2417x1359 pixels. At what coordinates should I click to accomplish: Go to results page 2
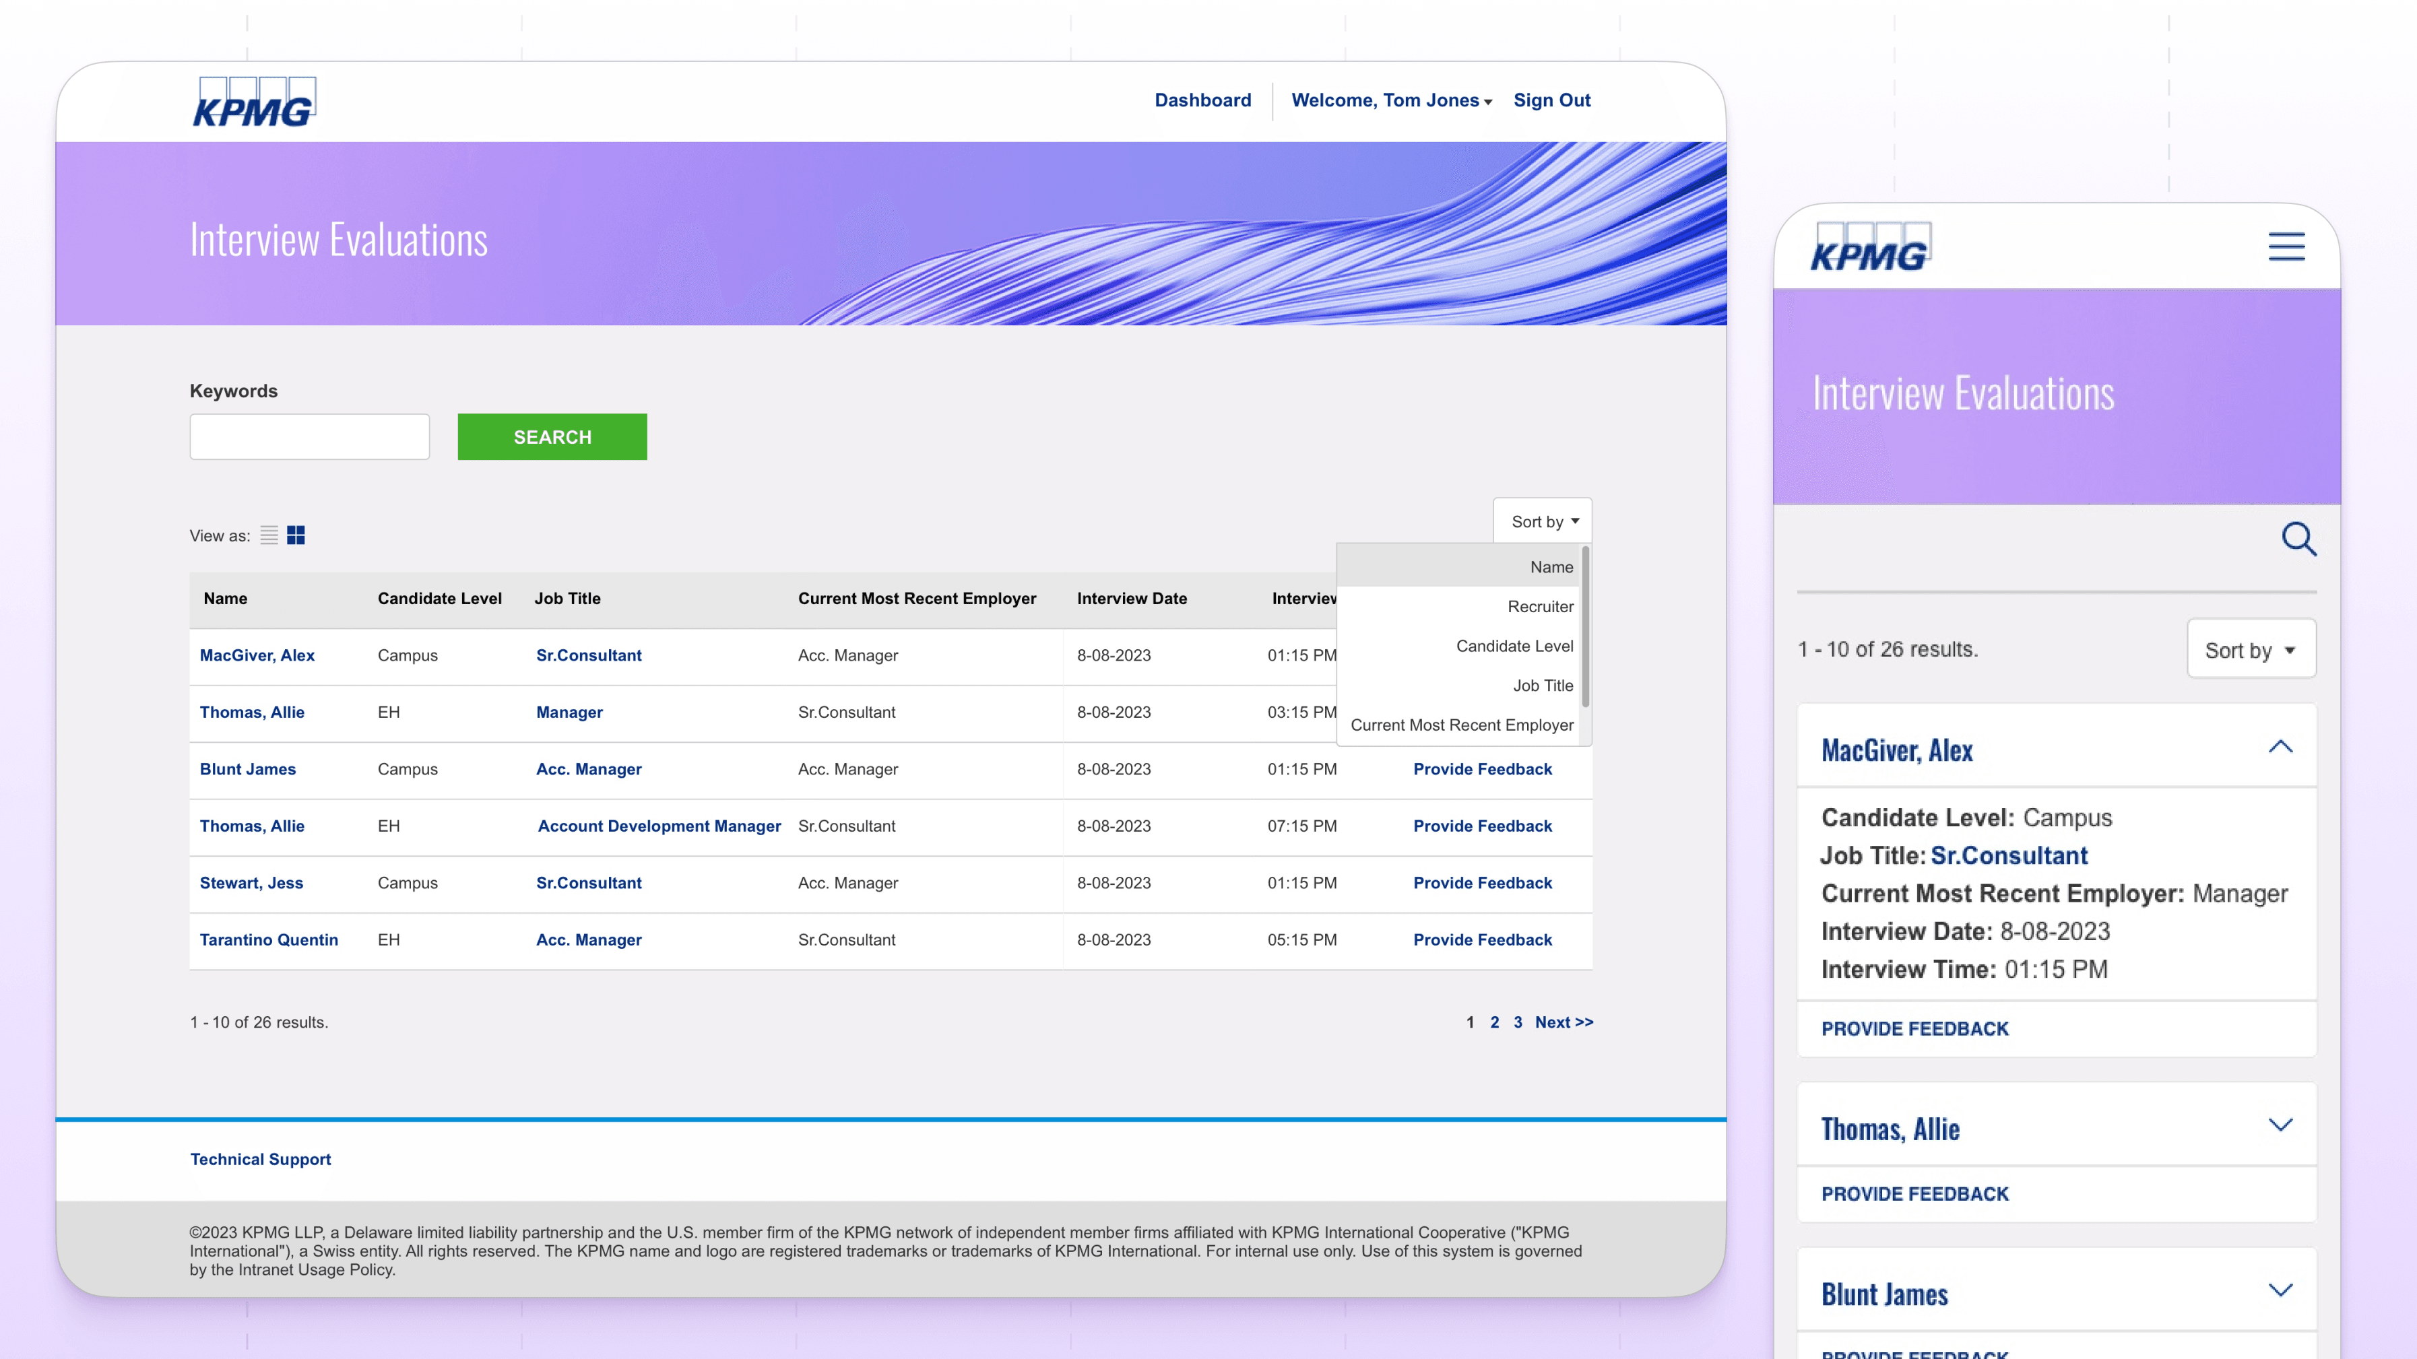(1495, 1022)
